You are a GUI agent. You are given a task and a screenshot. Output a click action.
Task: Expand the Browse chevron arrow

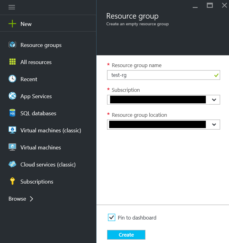tap(31, 199)
